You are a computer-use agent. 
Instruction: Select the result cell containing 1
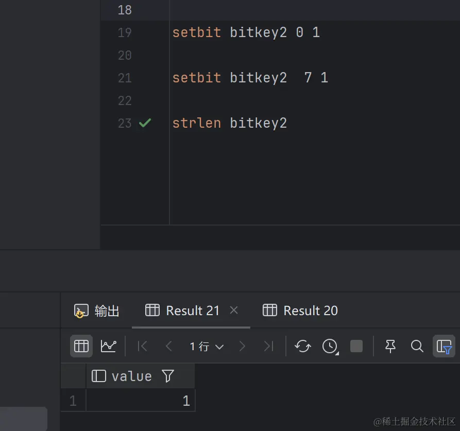(141, 401)
